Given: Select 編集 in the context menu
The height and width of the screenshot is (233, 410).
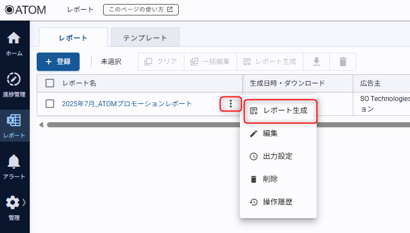Looking at the screenshot, I should pos(270,134).
